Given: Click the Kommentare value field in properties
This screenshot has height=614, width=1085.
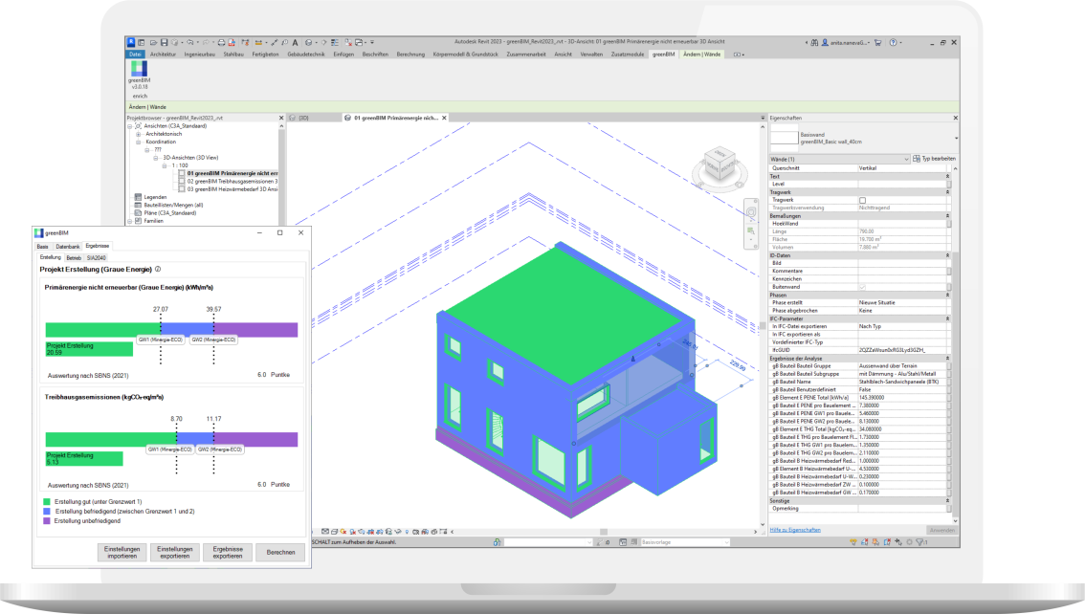Looking at the screenshot, I should click(x=902, y=271).
